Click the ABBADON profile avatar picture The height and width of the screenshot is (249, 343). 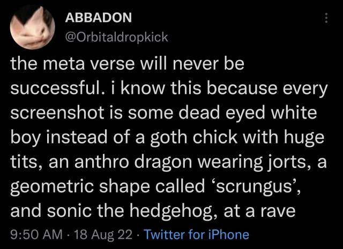32,28
